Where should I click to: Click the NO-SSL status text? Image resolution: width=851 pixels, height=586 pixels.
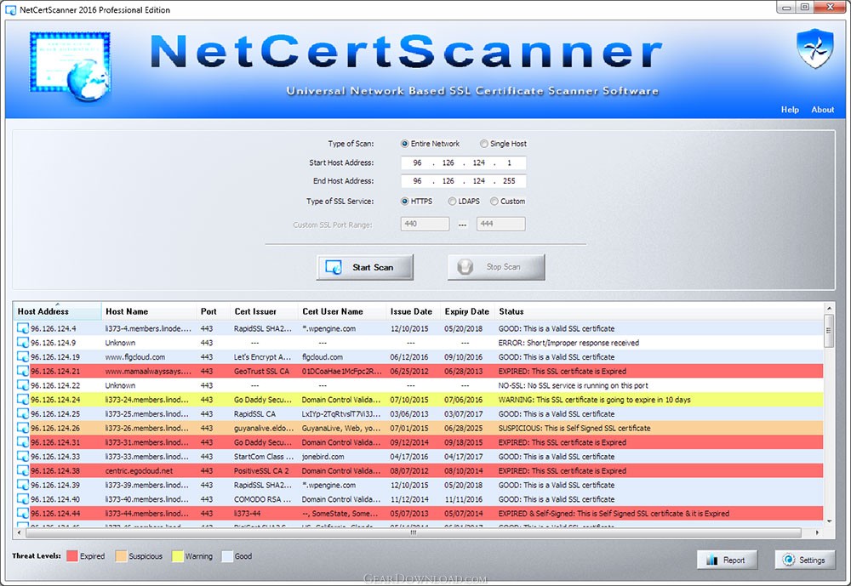coord(573,386)
